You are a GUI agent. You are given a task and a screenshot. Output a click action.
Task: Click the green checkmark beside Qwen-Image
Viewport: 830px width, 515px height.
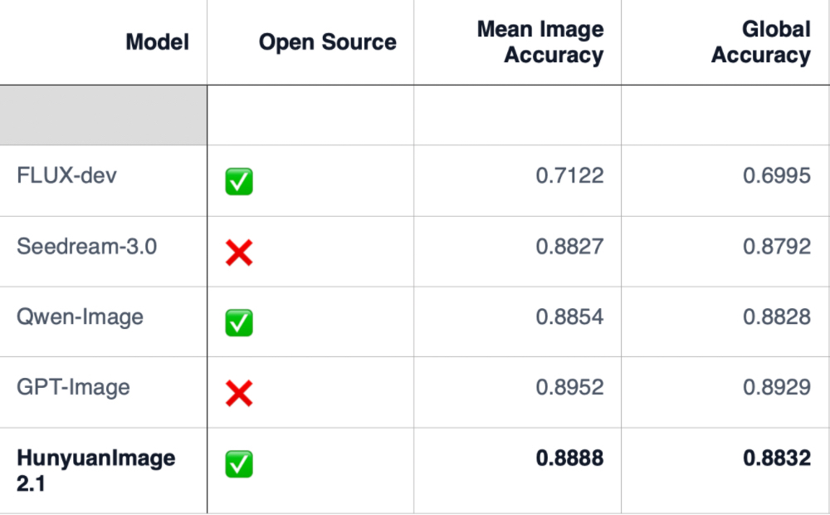(239, 322)
